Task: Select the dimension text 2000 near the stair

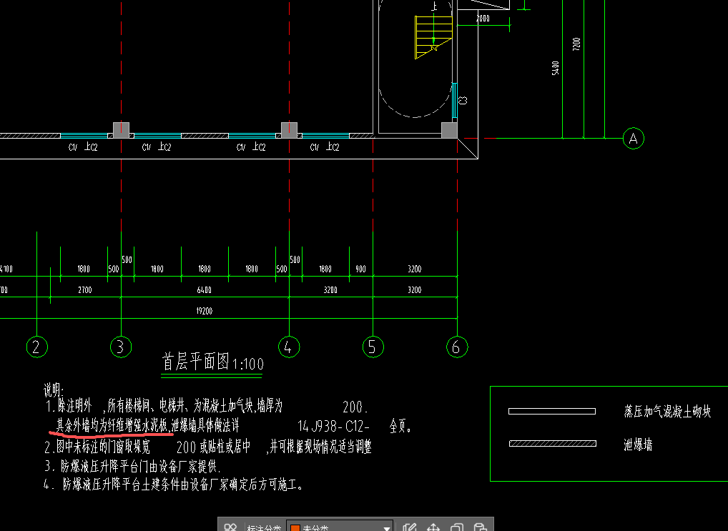Action: point(483,19)
